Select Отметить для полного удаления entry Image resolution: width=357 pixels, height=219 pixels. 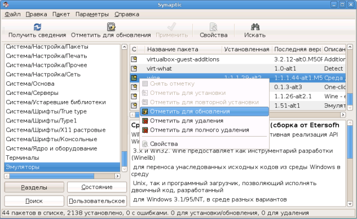pyautogui.click(x=205, y=130)
